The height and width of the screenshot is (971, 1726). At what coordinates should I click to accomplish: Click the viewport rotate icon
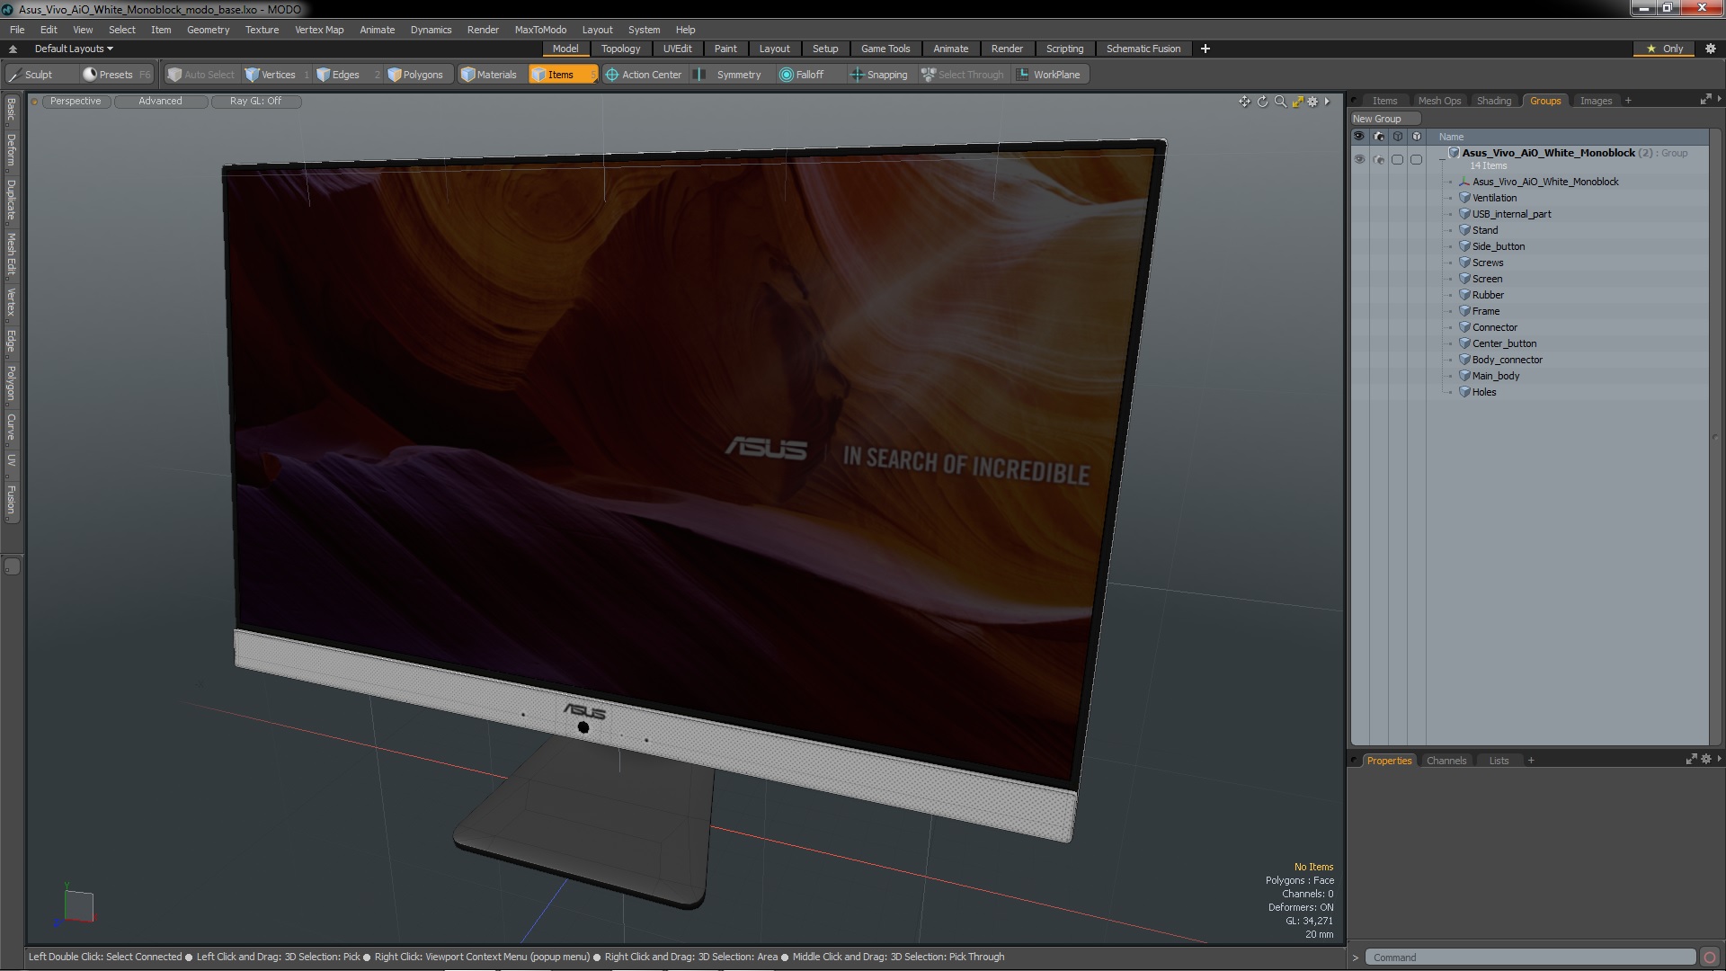tap(1262, 102)
